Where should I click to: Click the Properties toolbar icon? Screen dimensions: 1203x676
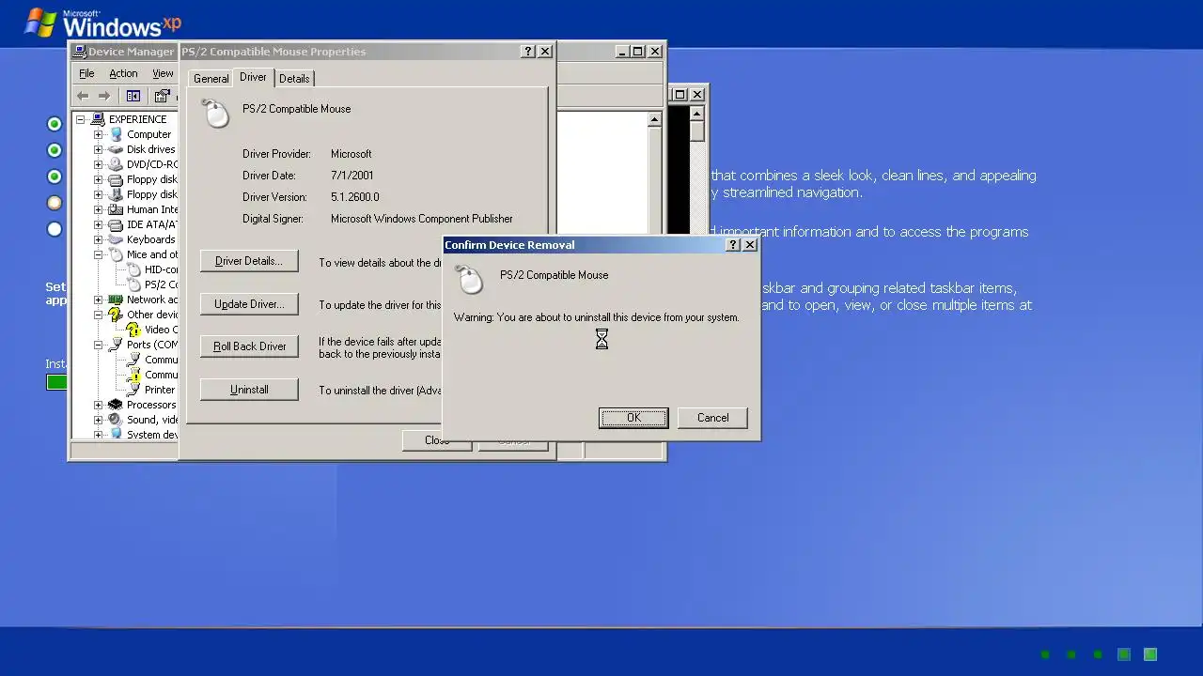point(162,96)
